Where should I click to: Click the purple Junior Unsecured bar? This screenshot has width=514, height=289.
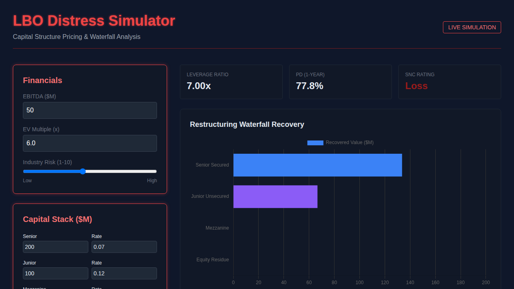tap(275, 196)
